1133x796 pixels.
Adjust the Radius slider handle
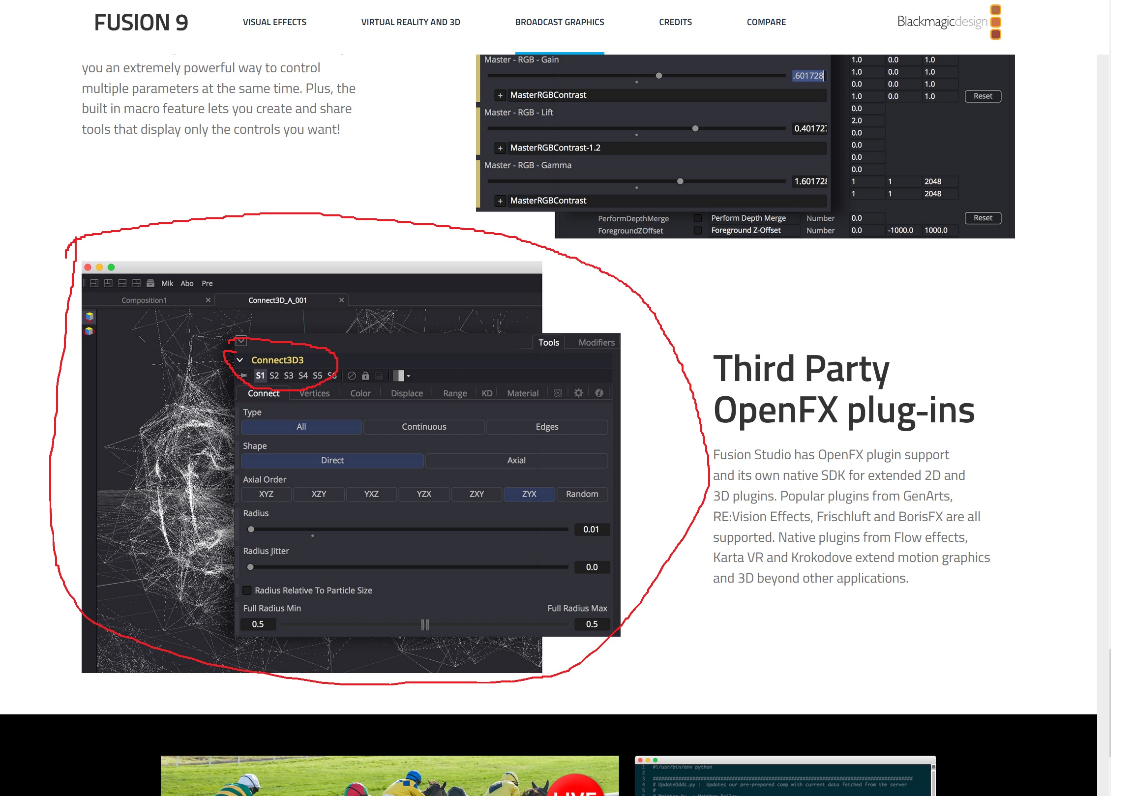click(x=251, y=530)
